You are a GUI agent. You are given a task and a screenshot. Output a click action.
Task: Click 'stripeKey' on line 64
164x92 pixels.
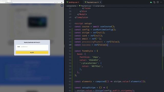127,91
